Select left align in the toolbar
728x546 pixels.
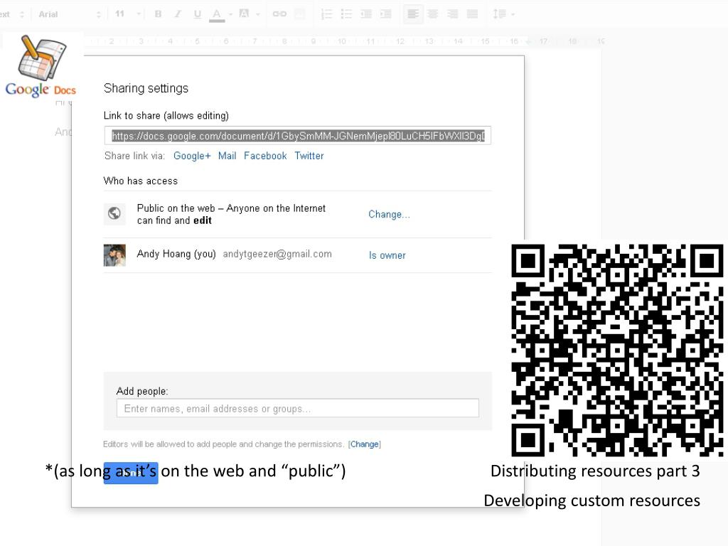point(413,14)
